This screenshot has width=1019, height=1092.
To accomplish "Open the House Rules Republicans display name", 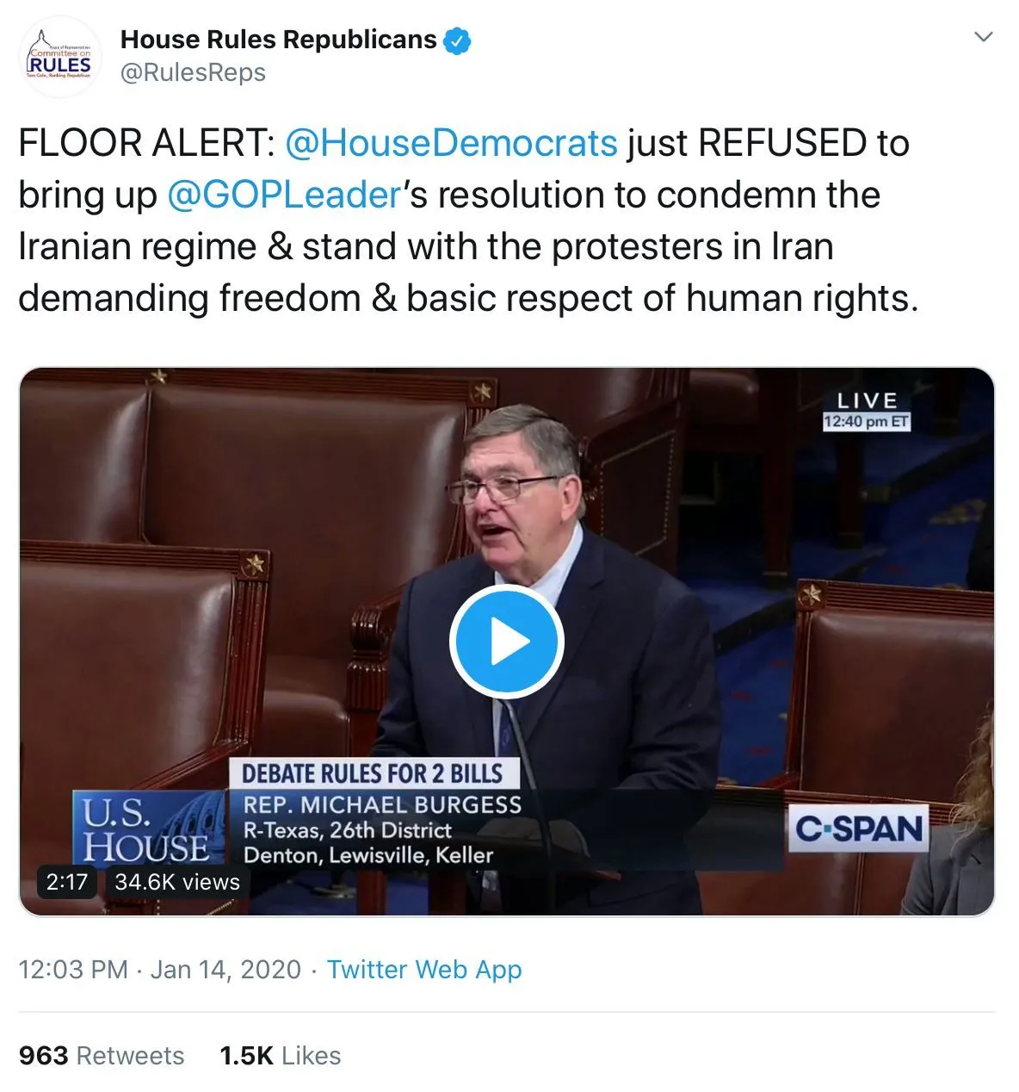I will [278, 40].
